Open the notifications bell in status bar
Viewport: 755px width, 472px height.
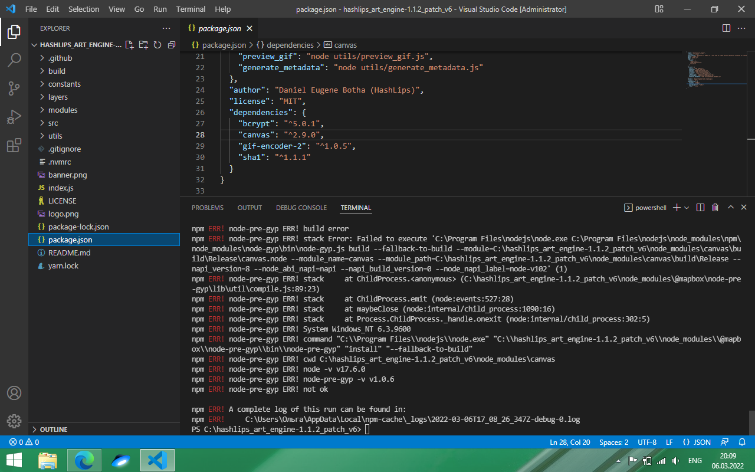(742, 442)
